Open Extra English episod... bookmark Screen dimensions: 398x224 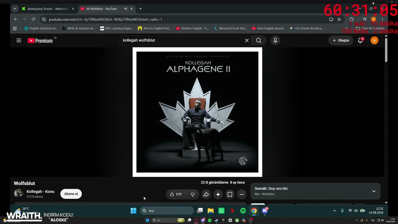click(x=268, y=28)
